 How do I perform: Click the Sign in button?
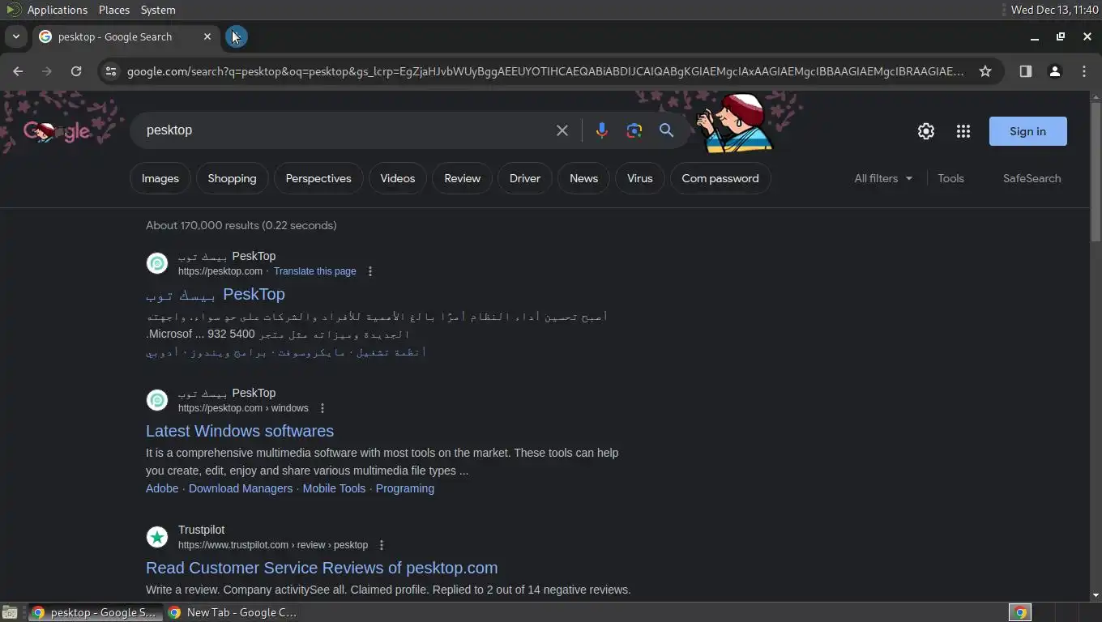[x=1027, y=131]
